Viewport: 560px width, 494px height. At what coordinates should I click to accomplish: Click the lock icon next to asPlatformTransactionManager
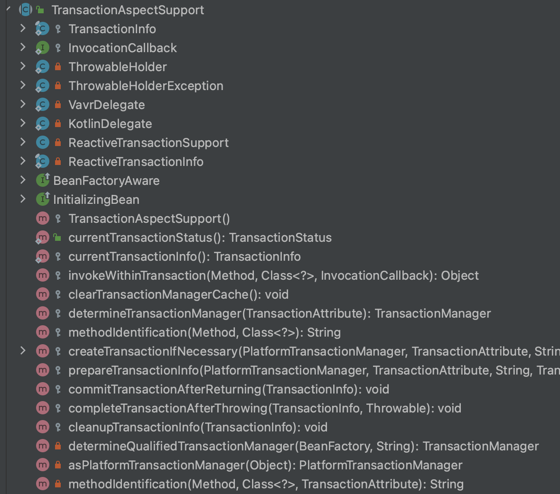pos(58,465)
